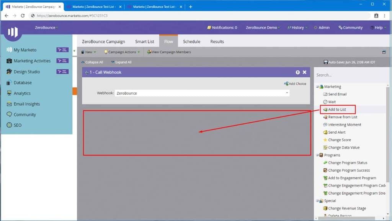Click the flow actions panel horizontal scrollbar

tap(348, 218)
